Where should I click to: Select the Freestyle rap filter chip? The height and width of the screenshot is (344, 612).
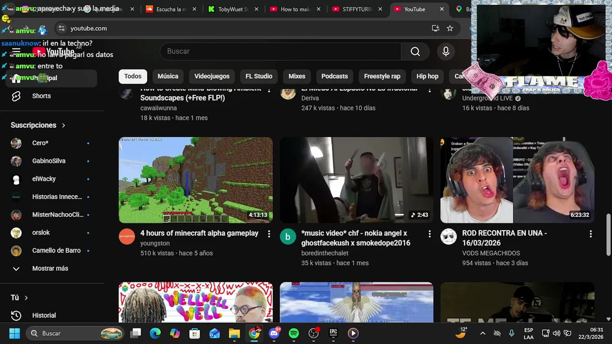coord(382,76)
